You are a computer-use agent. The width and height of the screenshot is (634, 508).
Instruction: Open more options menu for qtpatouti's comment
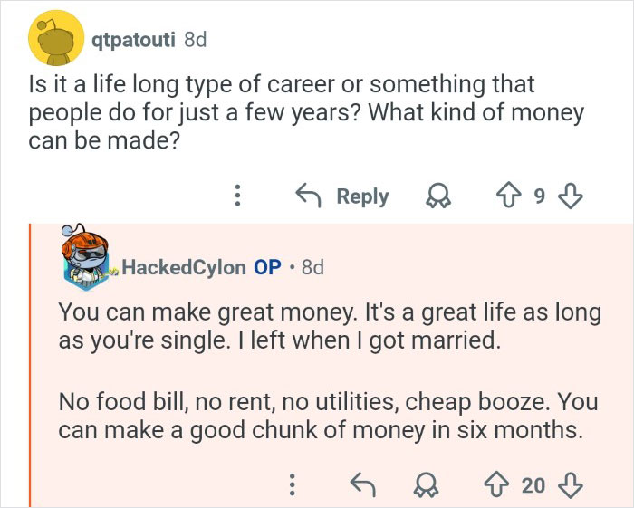pyautogui.click(x=237, y=196)
